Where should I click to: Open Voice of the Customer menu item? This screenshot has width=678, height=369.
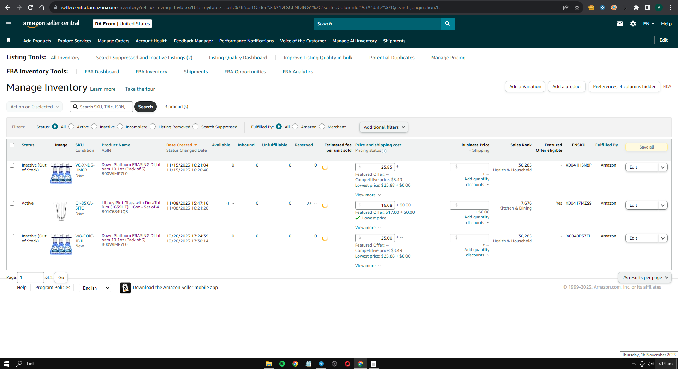point(303,41)
